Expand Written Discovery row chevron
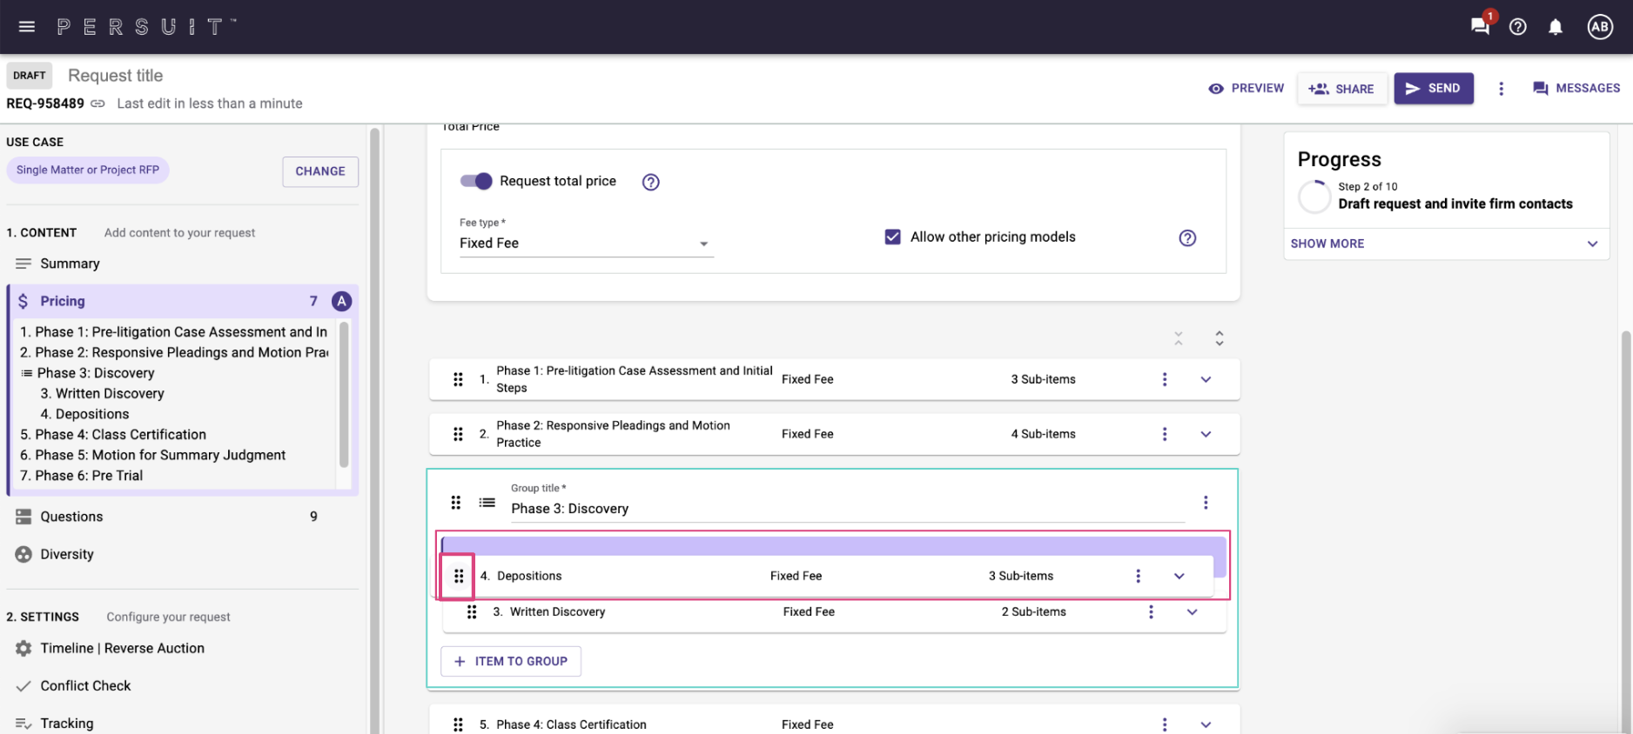1633x734 pixels. [x=1192, y=612]
